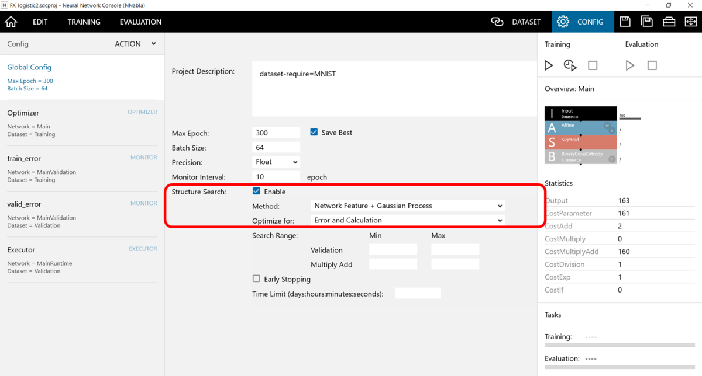The image size is (702, 376).
Task: Select the Affine layer in overview
Action: [580, 128]
